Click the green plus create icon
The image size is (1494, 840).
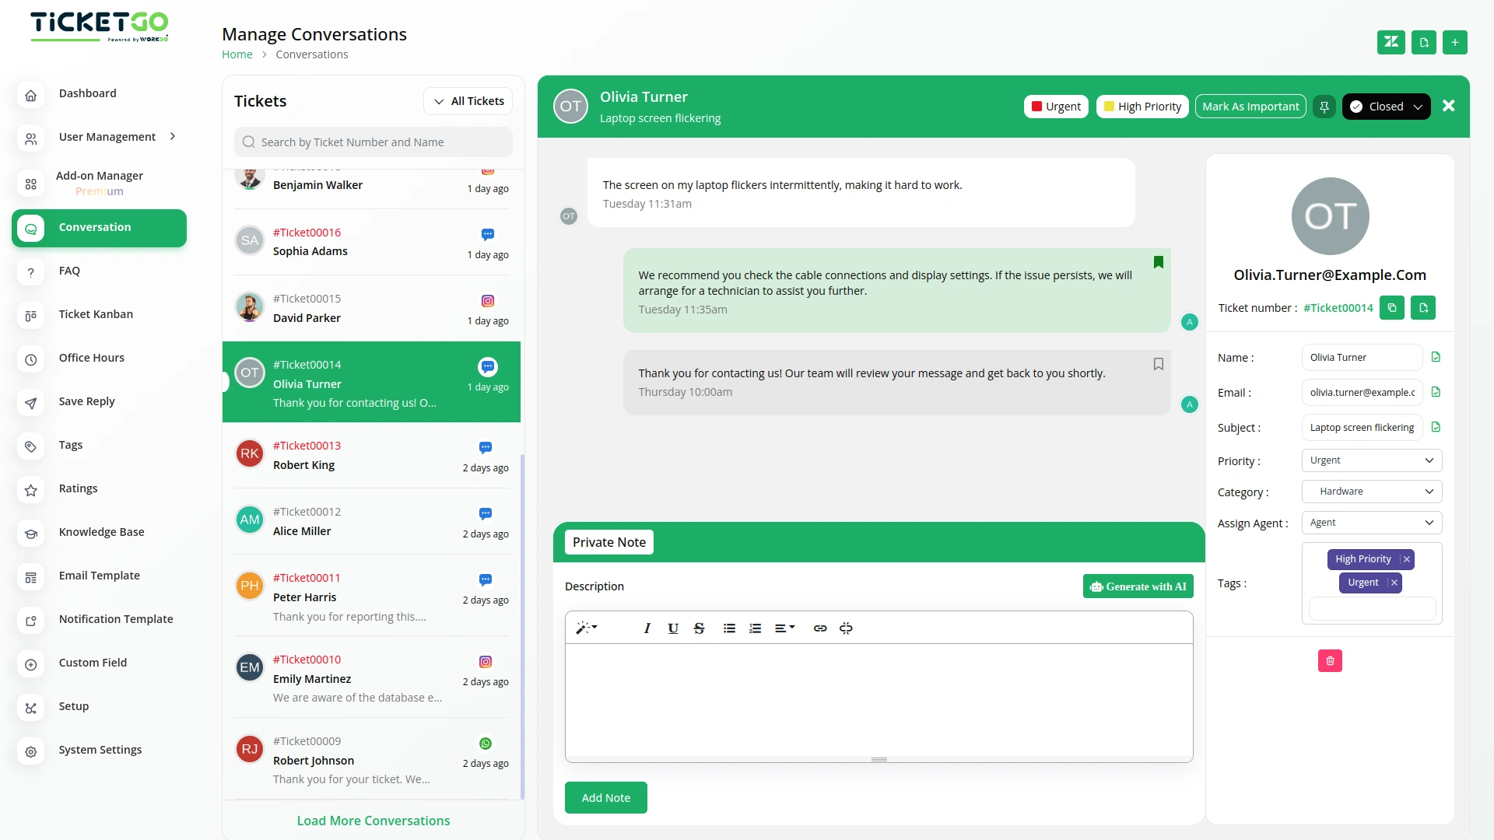[x=1454, y=42]
